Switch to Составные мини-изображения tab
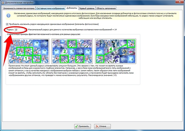This screenshot has height=131, width=185. pos(50,9)
